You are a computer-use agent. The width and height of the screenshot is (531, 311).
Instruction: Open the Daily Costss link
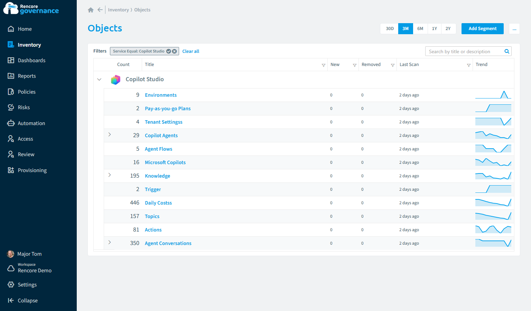[x=158, y=203]
